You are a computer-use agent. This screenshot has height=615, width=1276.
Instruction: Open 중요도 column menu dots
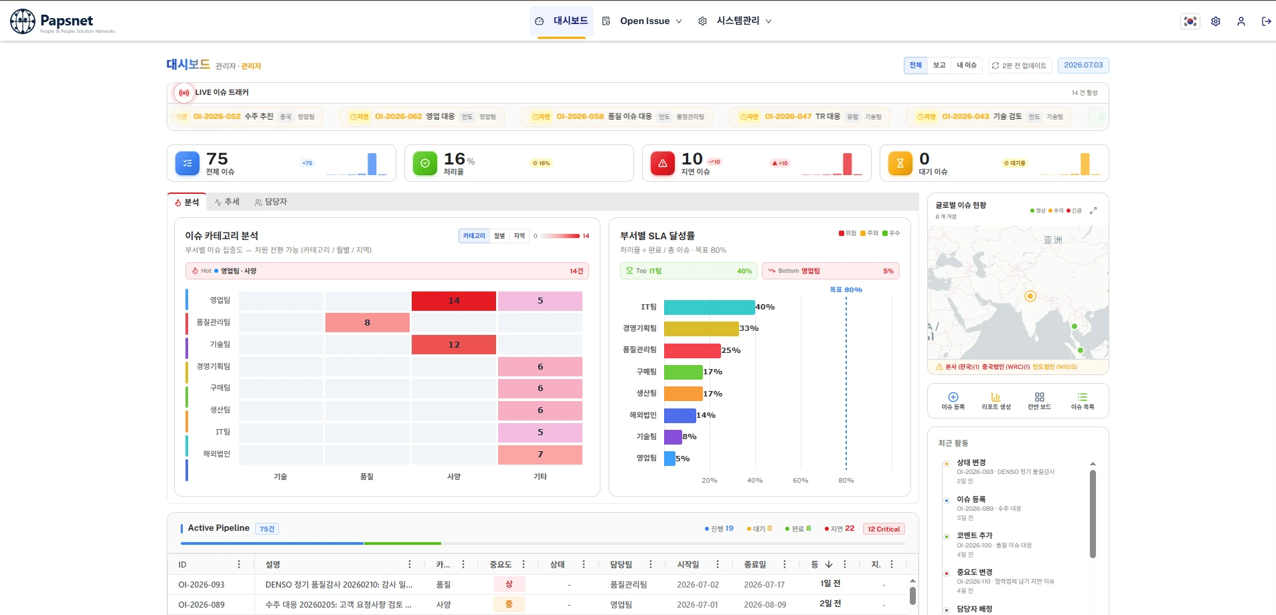pos(524,565)
